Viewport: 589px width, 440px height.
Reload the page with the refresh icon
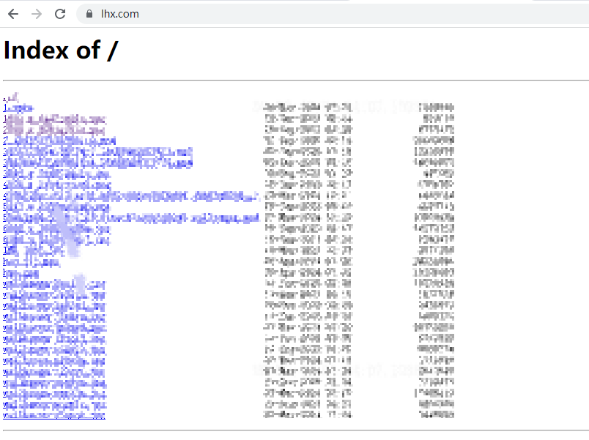pyautogui.click(x=60, y=14)
